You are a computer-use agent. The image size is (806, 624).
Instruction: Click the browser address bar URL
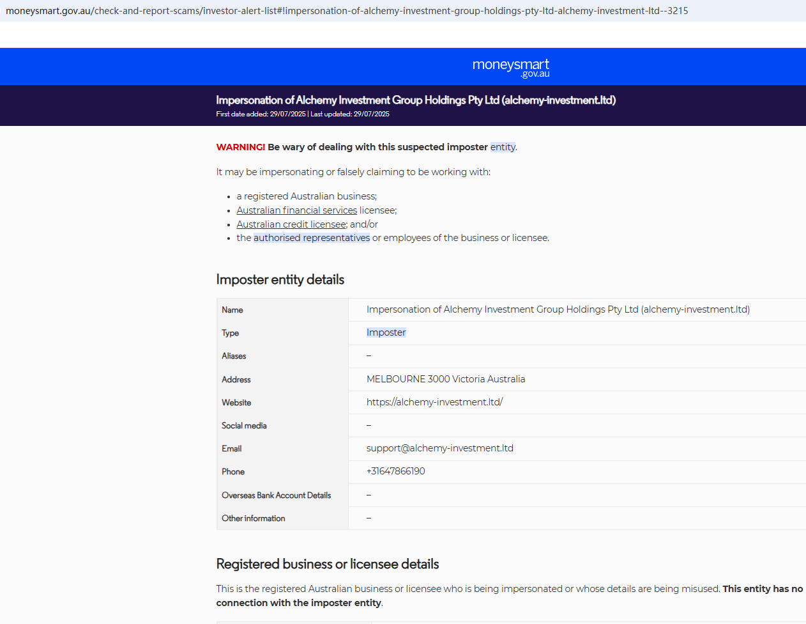[347, 11]
